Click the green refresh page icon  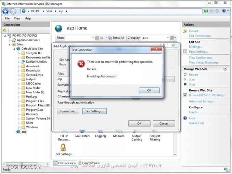click(206, 11)
